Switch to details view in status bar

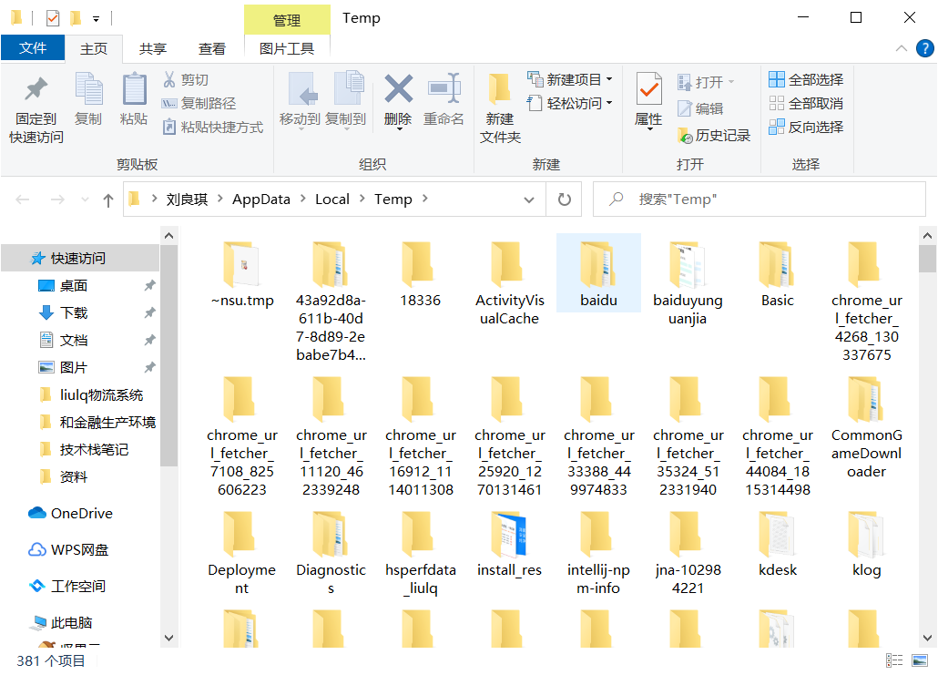coord(894,660)
